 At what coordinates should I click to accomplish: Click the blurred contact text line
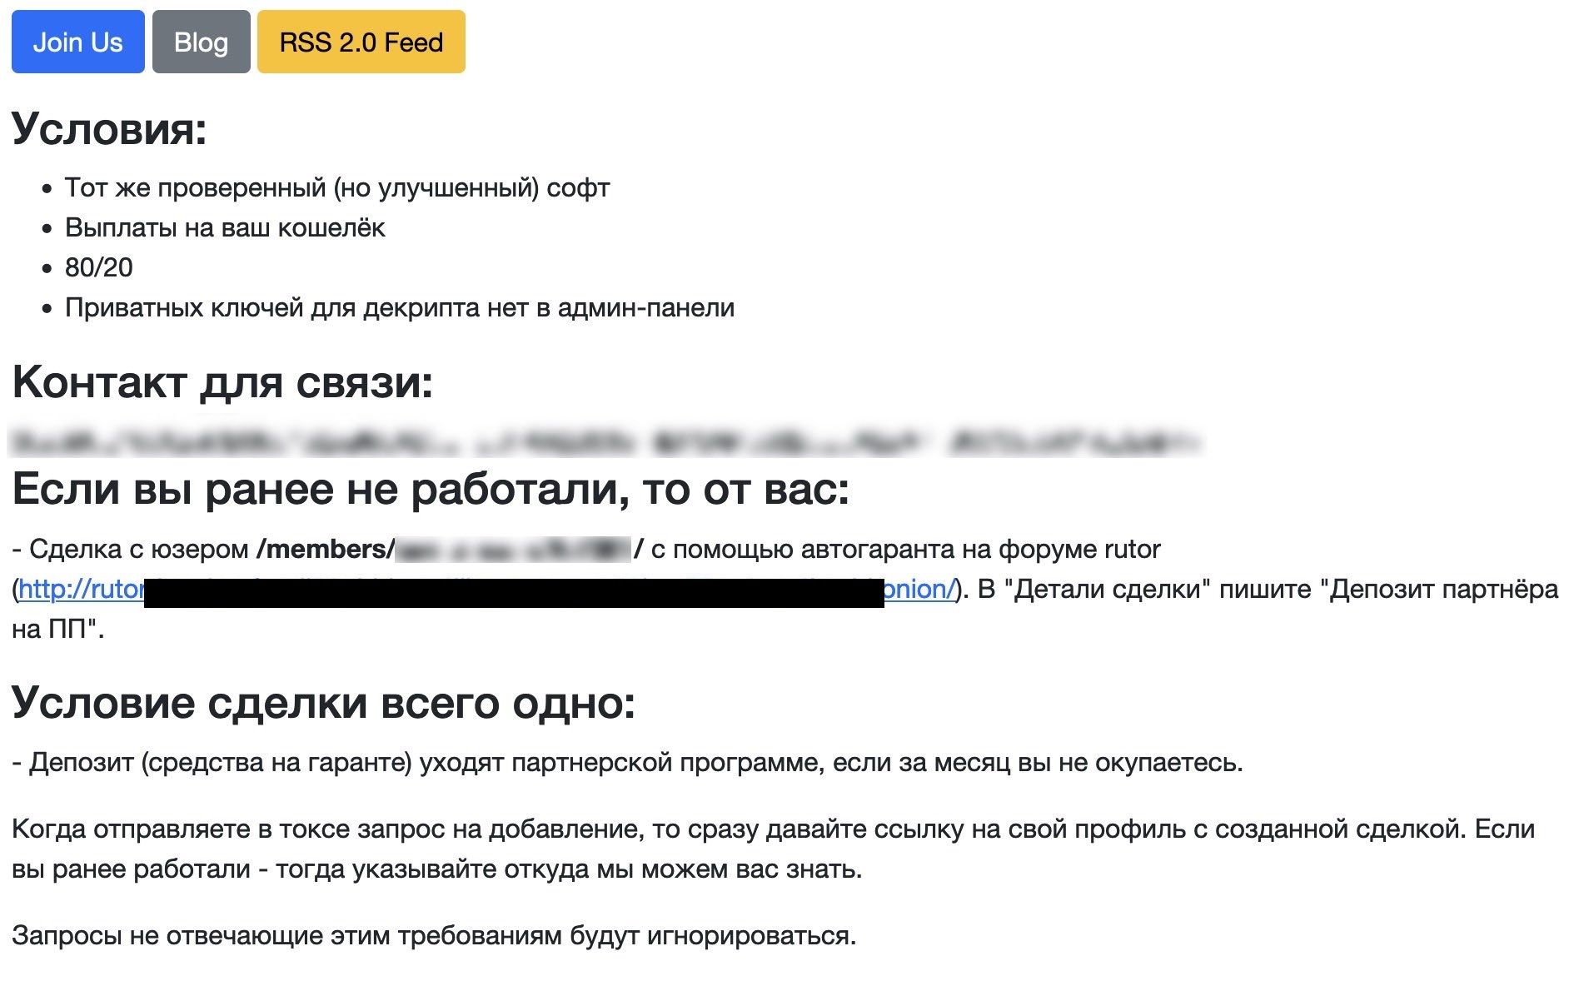[x=605, y=441]
